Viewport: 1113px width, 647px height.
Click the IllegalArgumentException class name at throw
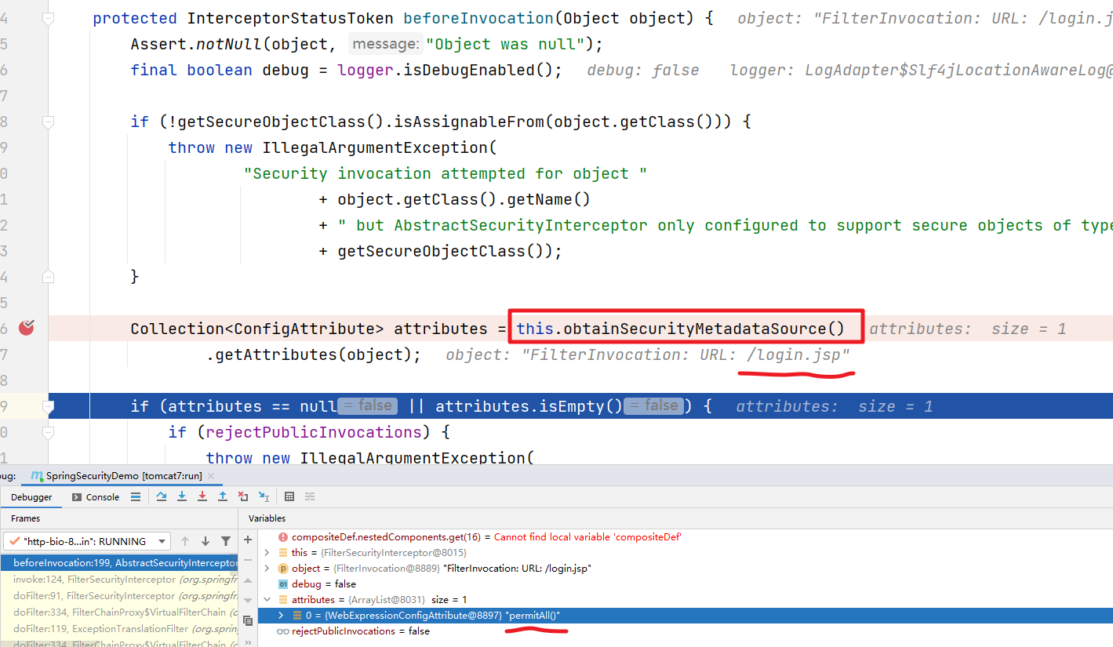tap(375, 147)
